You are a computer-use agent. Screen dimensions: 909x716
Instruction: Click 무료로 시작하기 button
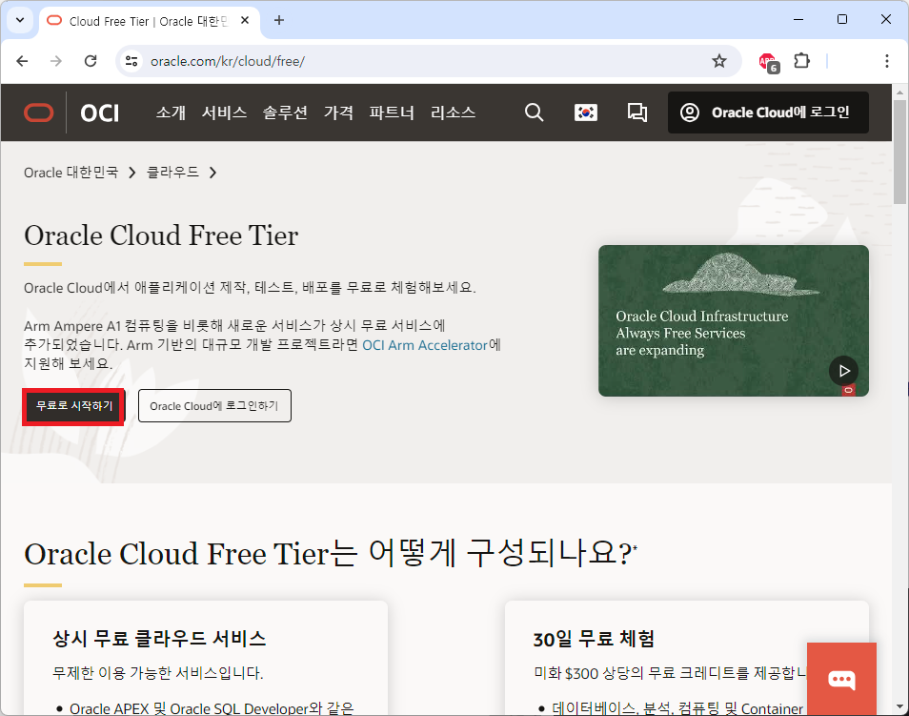point(73,406)
